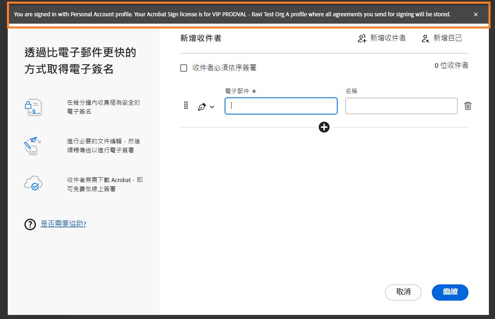Click the question mark help icon
The height and width of the screenshot is (319, 495).
[30, 224]
